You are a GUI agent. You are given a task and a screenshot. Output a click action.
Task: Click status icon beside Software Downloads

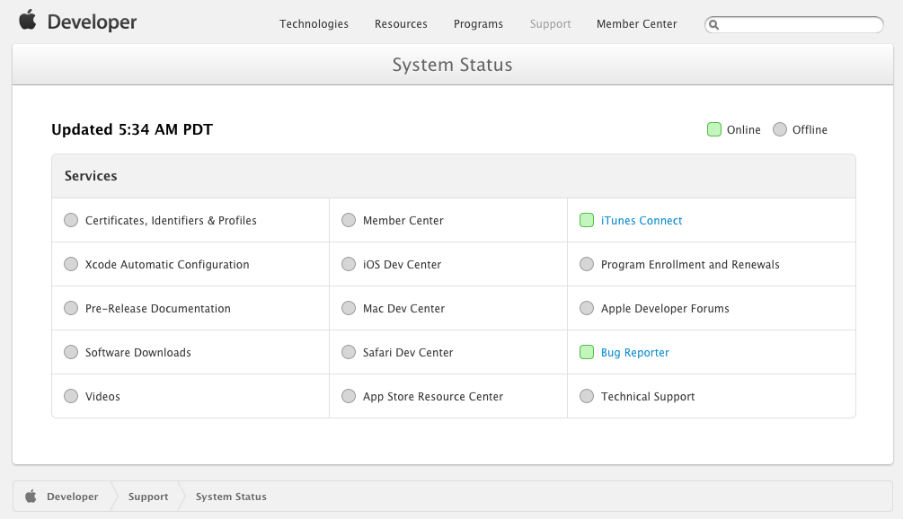(71, 352)
